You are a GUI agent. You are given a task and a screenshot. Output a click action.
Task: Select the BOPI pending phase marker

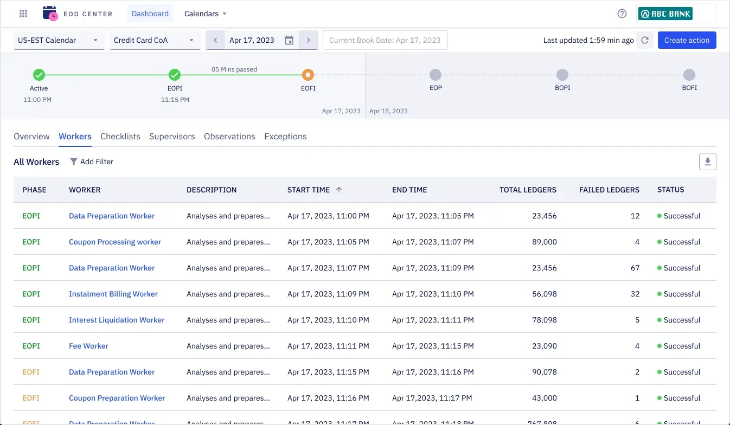562,75
